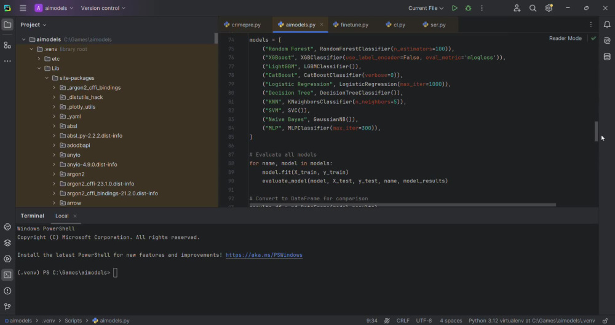Expand the absl folder

(54, 126)
